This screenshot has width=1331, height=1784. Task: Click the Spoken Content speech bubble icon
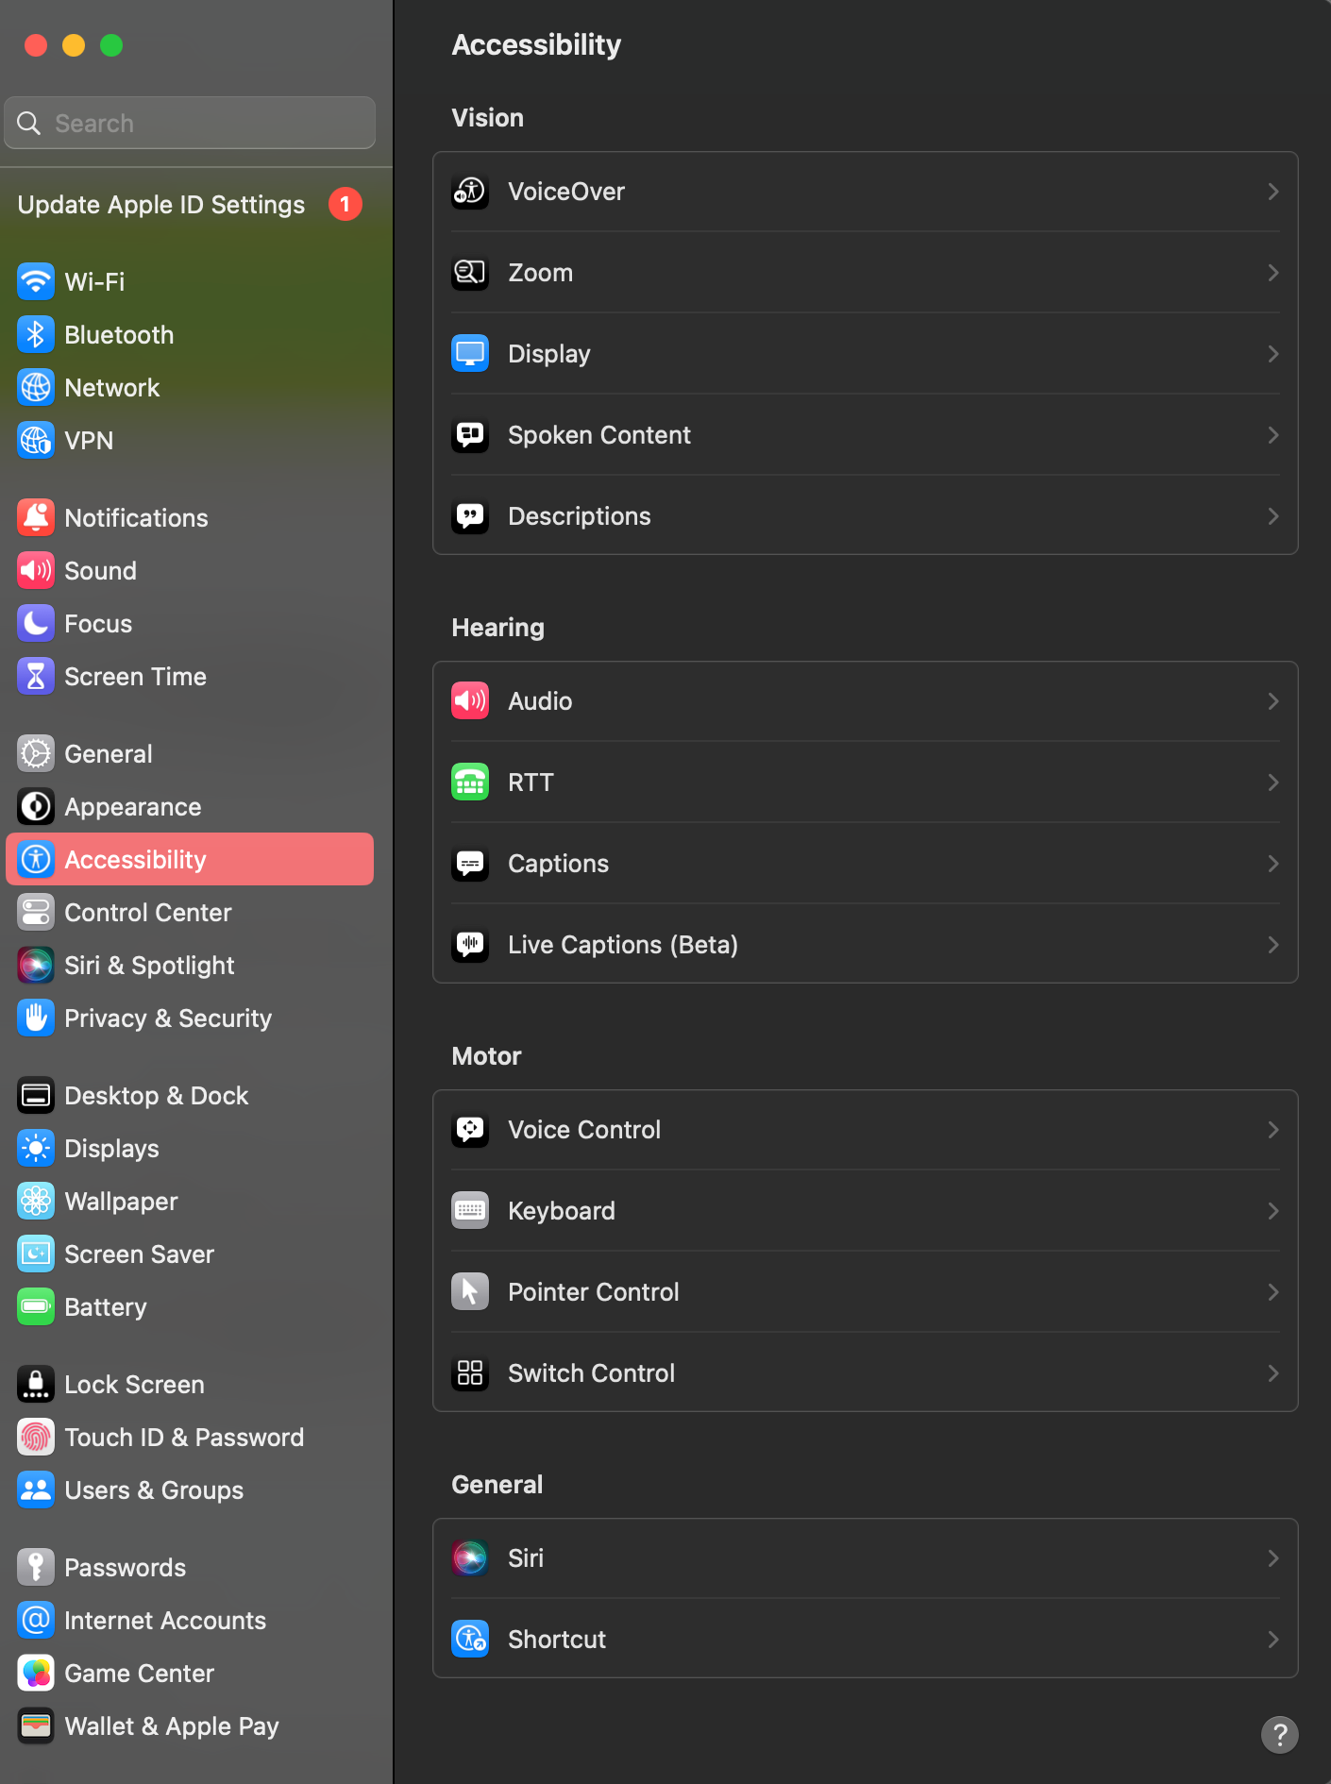pos(470,435)
